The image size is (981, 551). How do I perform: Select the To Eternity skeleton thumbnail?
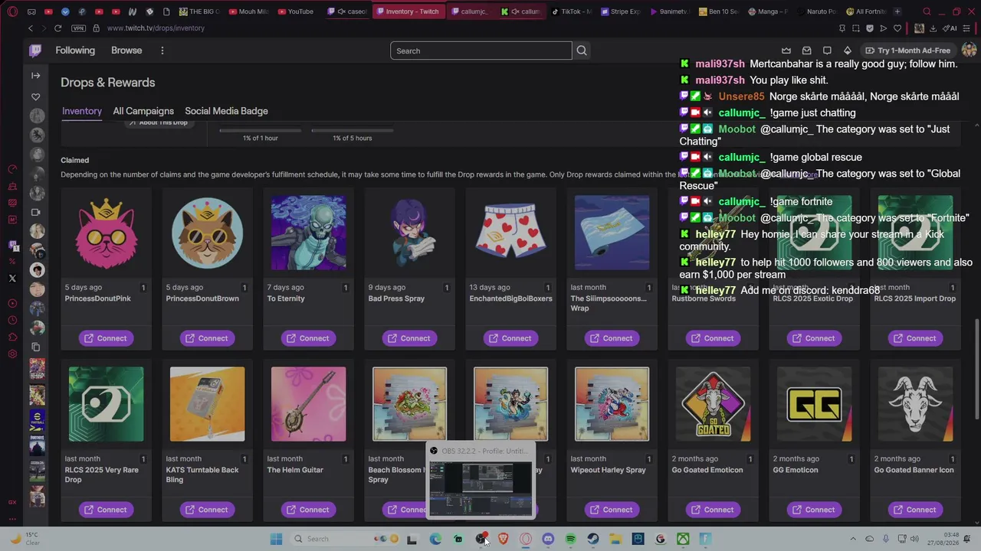pyautogui.click(x=308, y=233)
